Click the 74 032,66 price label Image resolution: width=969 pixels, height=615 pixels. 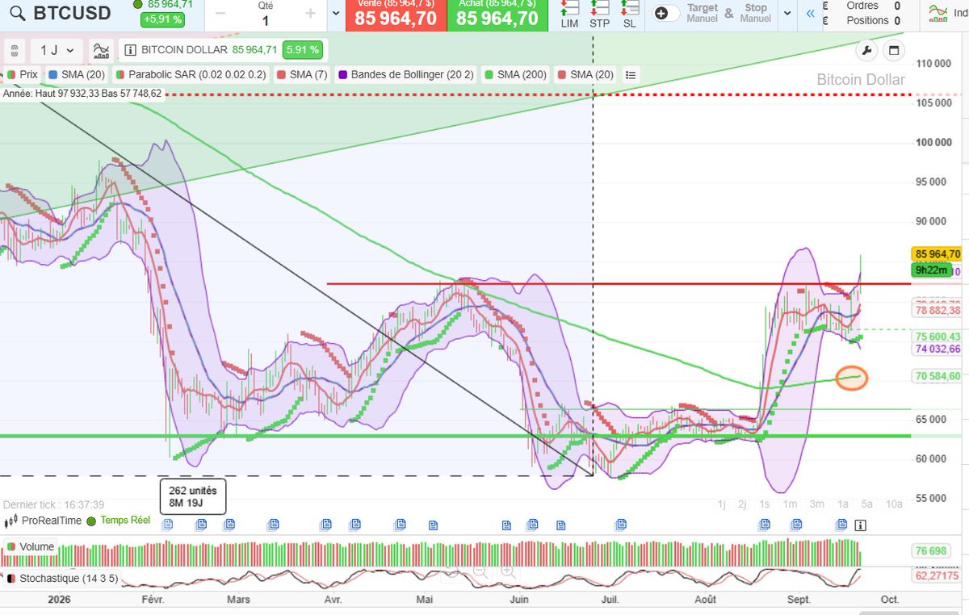(x=938, y=349)
